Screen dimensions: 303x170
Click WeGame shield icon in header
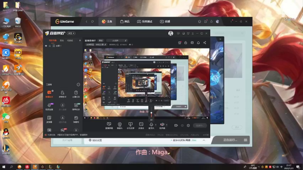200,22
